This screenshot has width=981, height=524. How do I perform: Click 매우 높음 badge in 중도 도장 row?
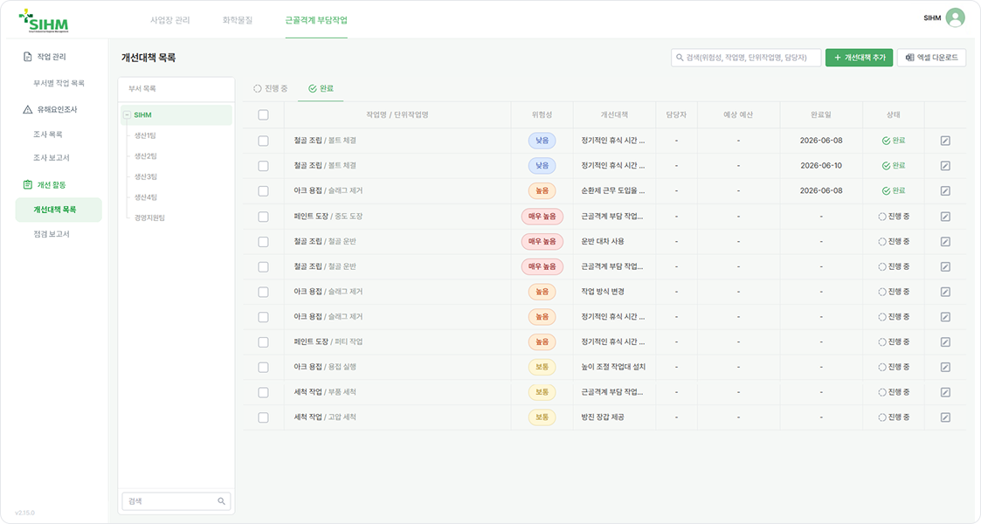(x=542, y=217)
